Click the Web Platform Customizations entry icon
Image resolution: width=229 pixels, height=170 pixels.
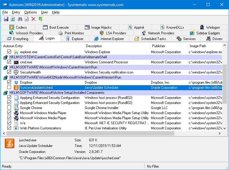16,128
